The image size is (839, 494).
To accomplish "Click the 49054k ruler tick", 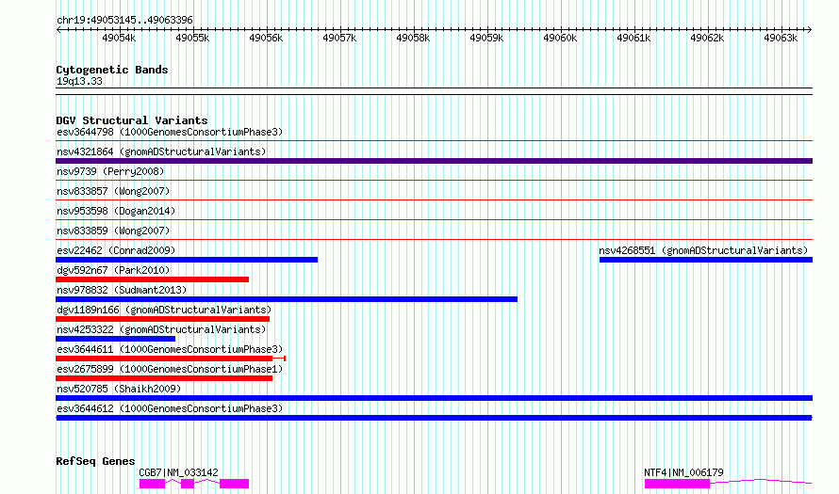I will (x=119, y=38).
